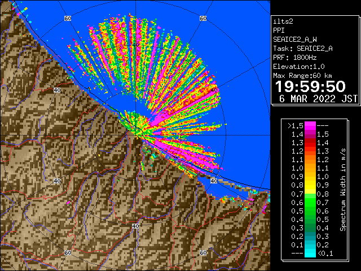
Task: Pick the teal legend band for 0.2–0.3
Action: 310,236
